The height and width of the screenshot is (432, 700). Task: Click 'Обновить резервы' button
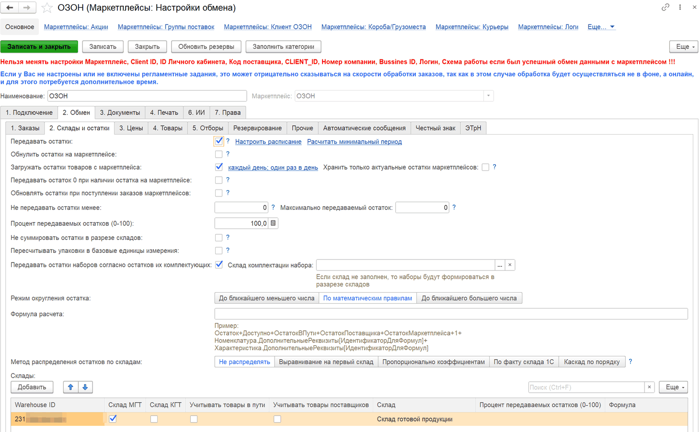click(x=206, y=46)
